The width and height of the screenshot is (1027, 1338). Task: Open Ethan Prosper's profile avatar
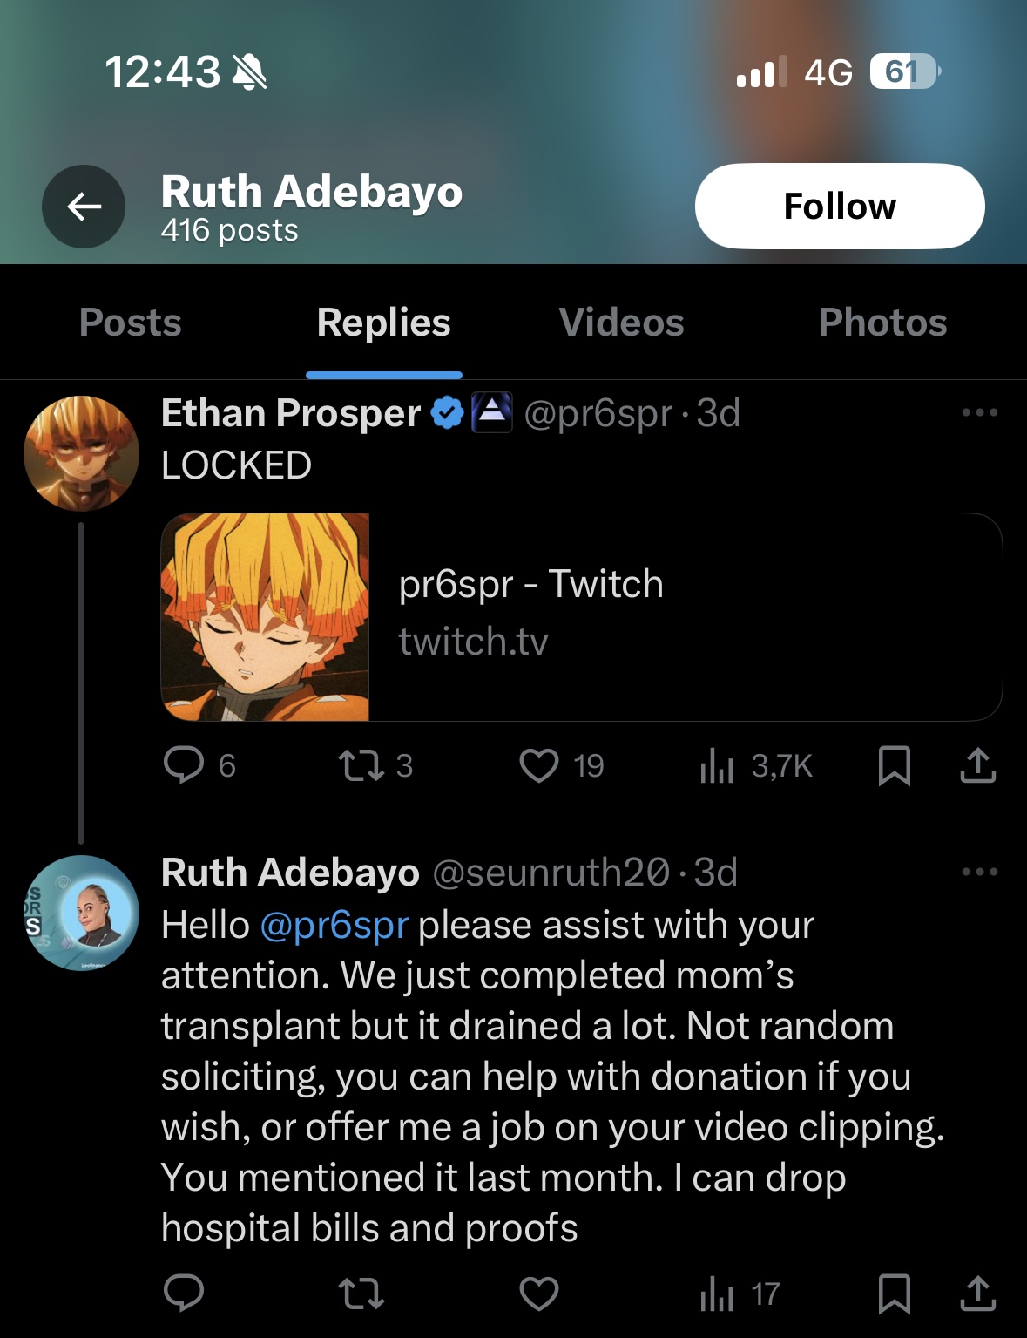click(81, 452)
